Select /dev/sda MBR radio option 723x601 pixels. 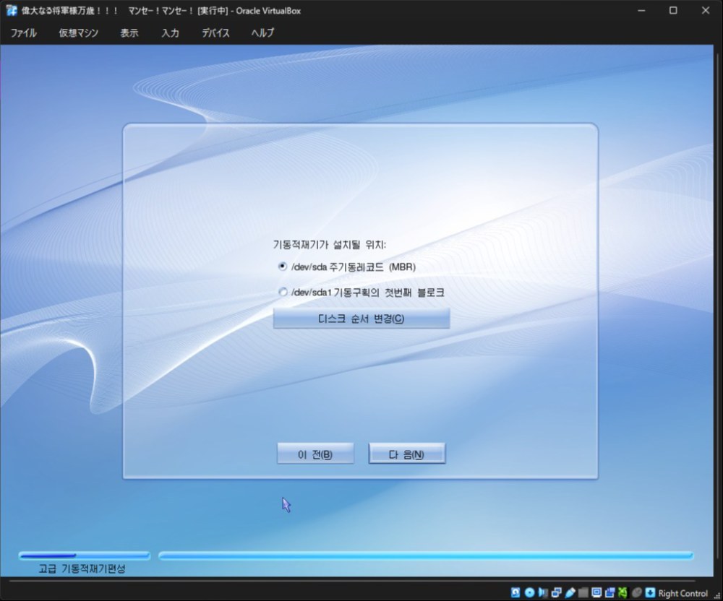(x=283, y=267)
